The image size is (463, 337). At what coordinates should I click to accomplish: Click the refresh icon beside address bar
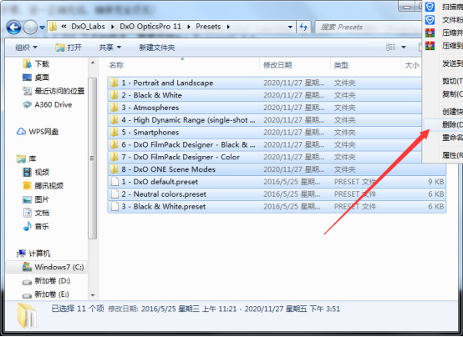coord(303,28)
